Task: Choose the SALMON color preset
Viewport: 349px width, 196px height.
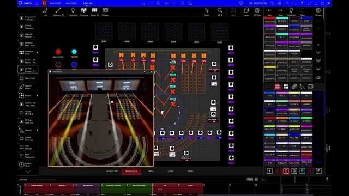Action: coord(294,103)
